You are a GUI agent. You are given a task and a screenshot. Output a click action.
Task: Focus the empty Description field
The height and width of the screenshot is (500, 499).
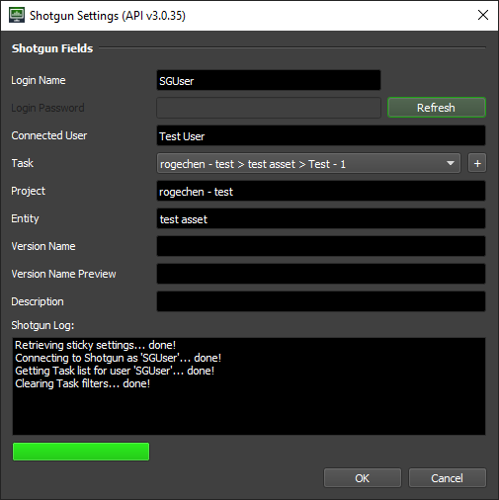(x=321, y=301)
